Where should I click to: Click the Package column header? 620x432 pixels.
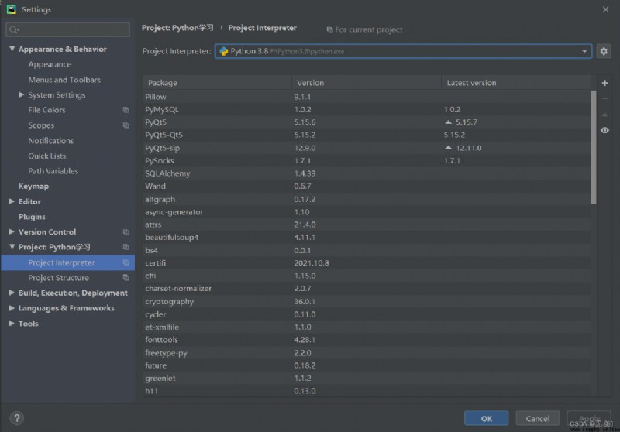pos(218,83)
